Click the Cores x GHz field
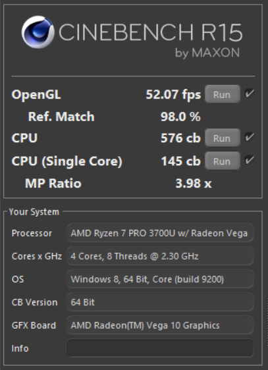The image size is (268, 370). pyautogui.click(x=160, y=256)
